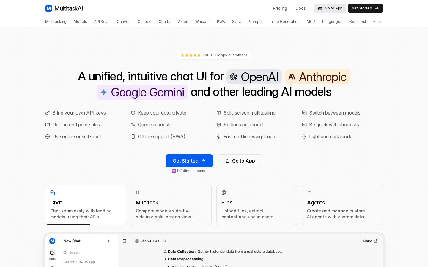This screenshot has height=267, width=428.
Task: Go to the Self-host section link
Action: pyautogui.click(x=358, y=22)
